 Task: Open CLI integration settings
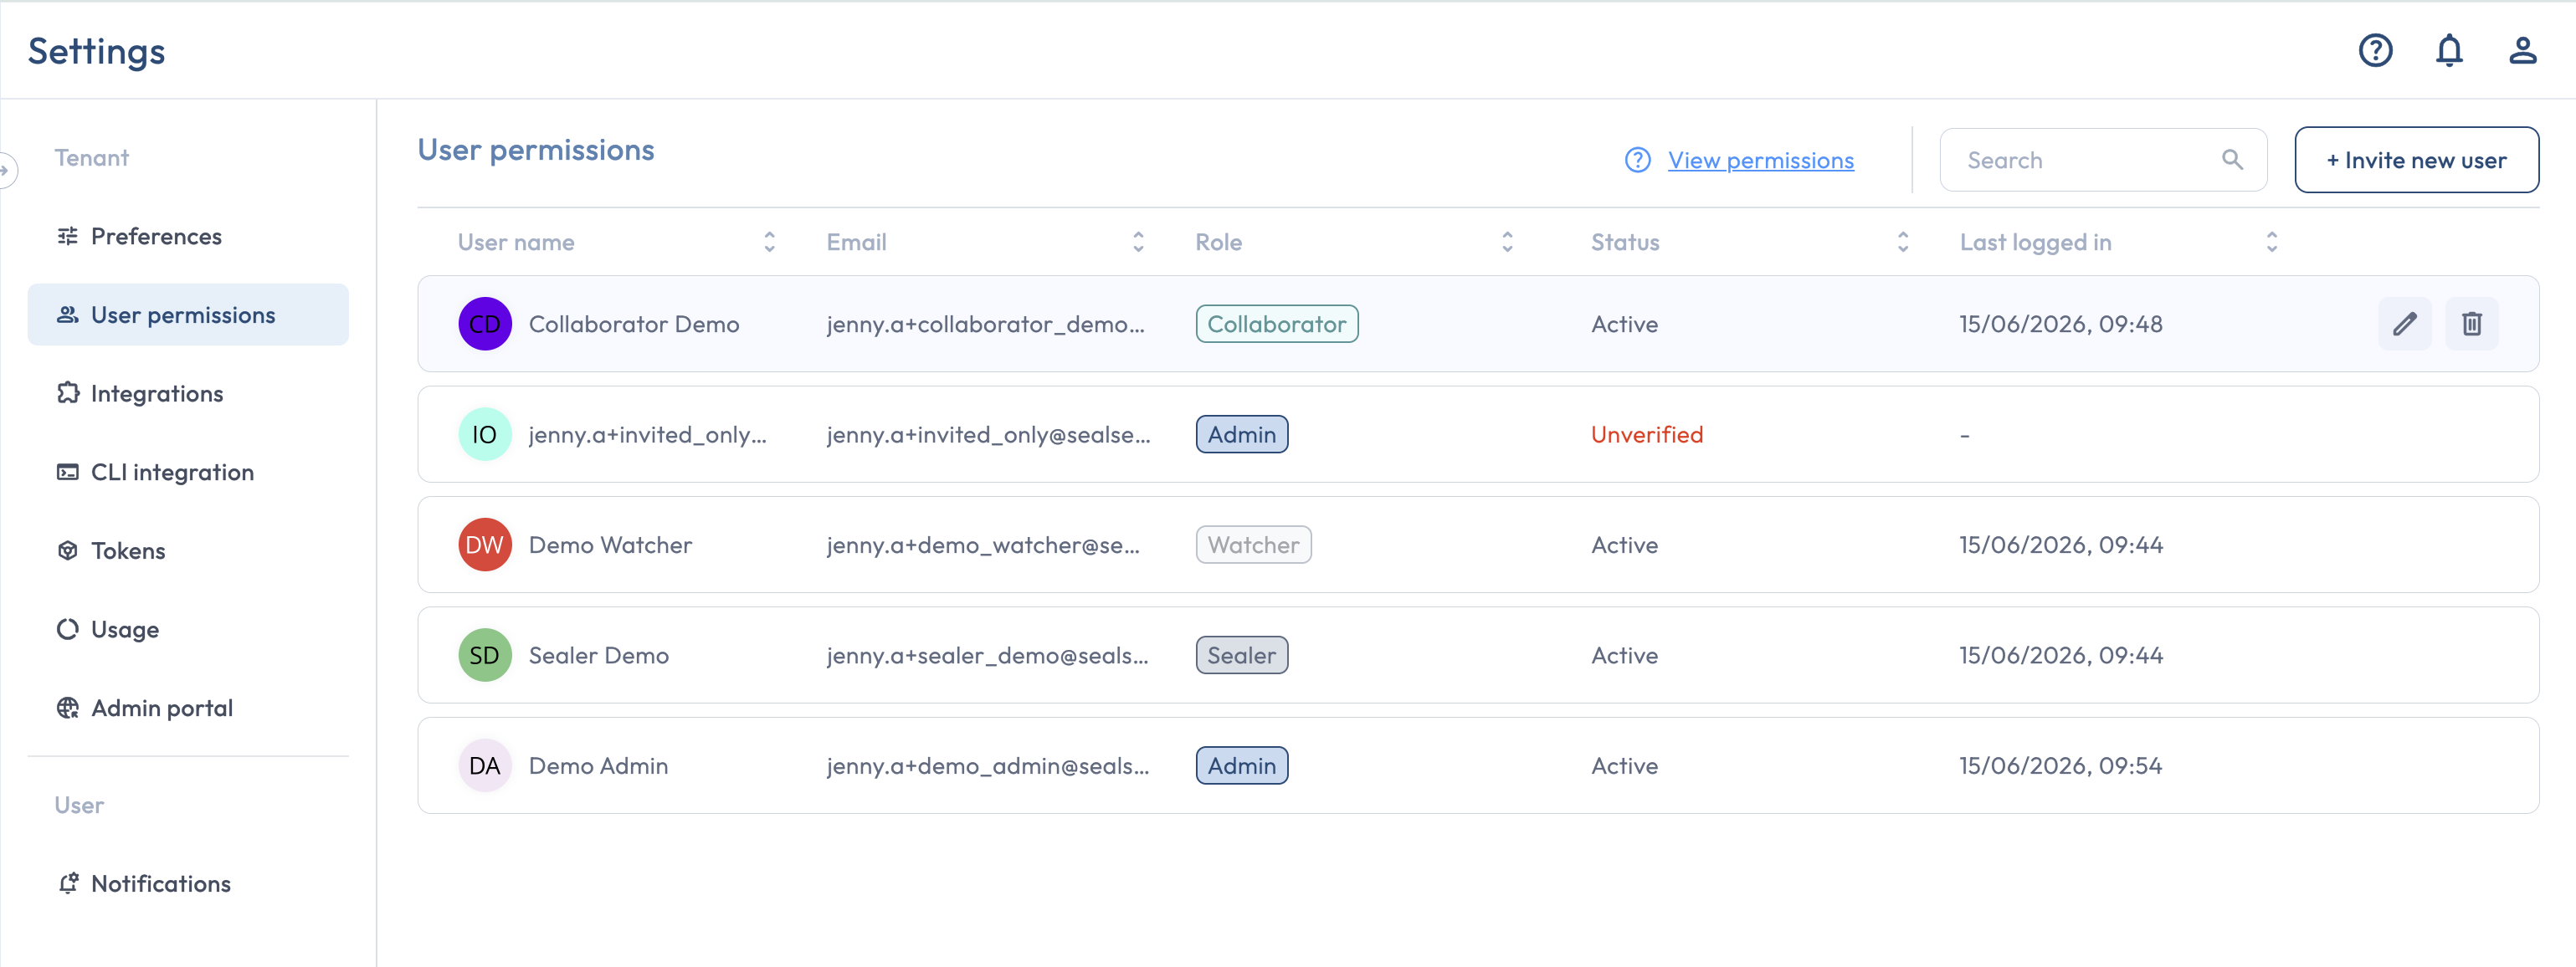(x=188, y=472)
